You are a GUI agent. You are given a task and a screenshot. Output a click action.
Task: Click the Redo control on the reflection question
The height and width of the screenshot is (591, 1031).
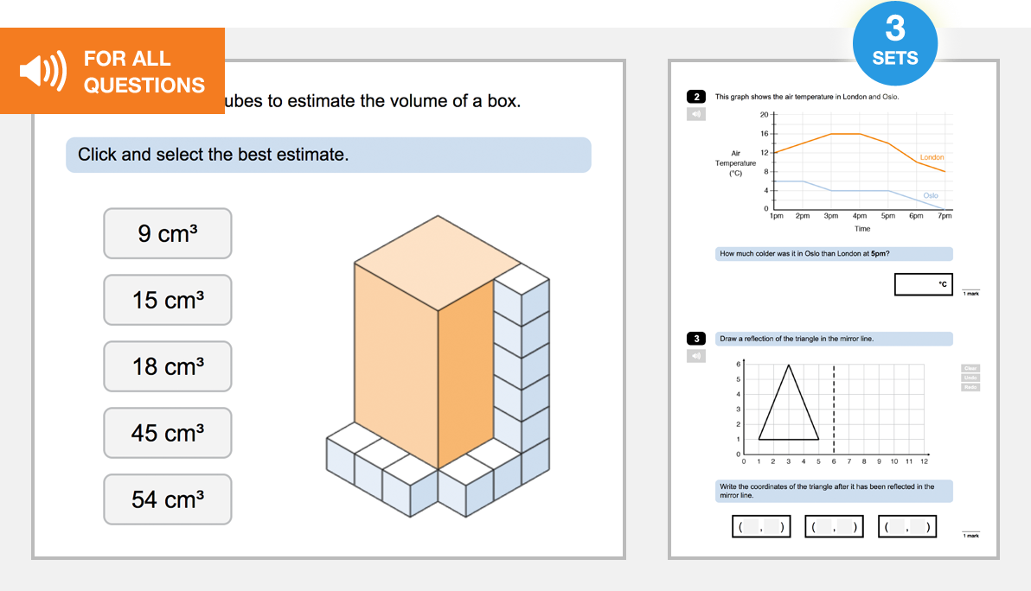[969, 386]
